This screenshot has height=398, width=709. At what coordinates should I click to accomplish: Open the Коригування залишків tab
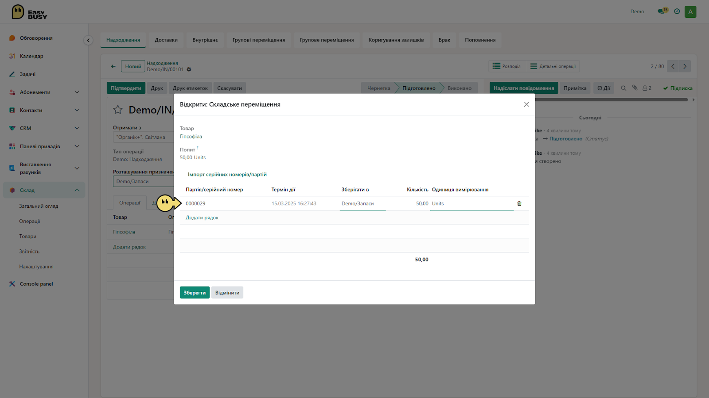[396, 40]
